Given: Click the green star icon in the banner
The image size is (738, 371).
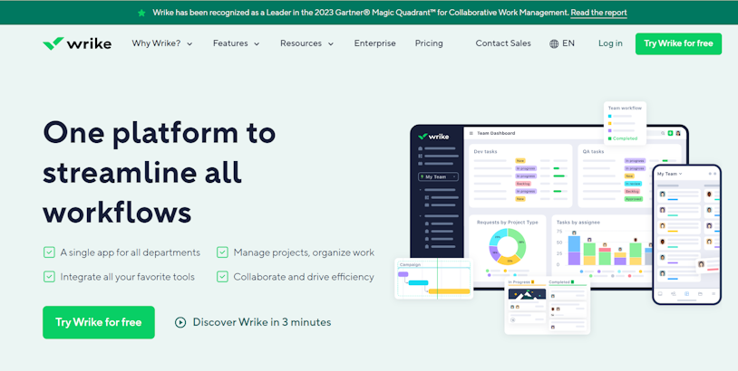Looking at the screenshot, I should click(141, 14).
